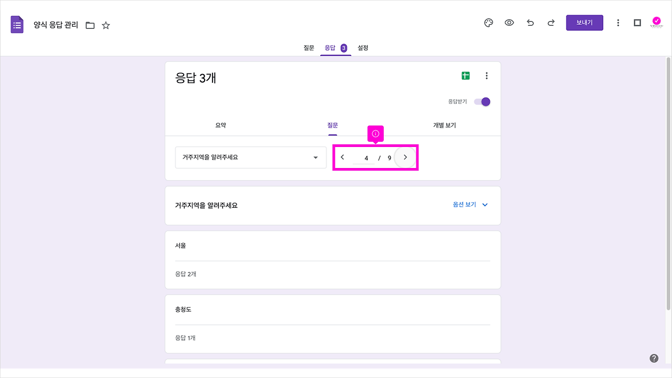Click the question number input field
This screenshot has height=378, width=672.
(365, 157)
